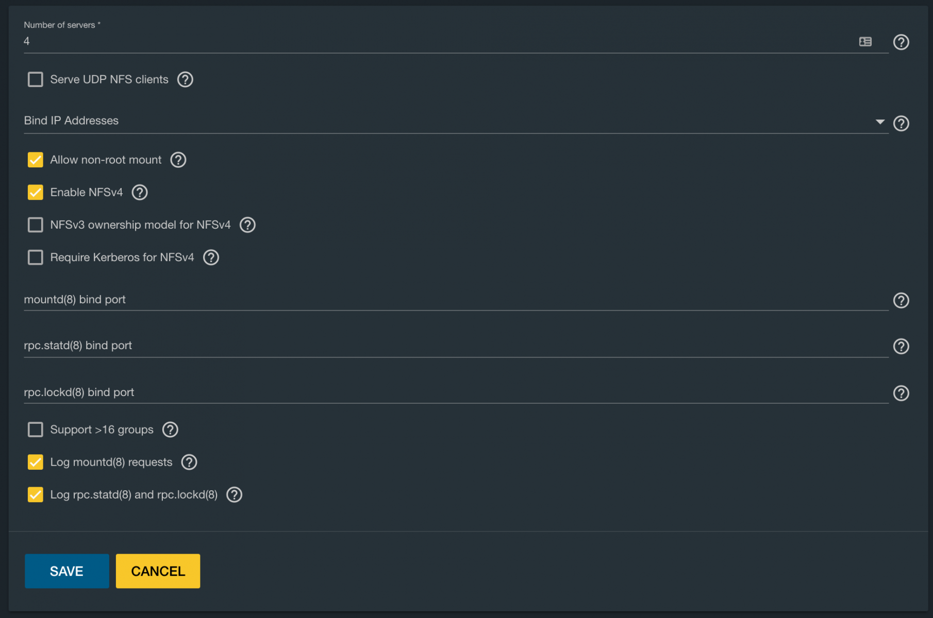Enable Support >16 groups checkbox
This screenshot has width=933, height=618.
pyautogui.click(x=35, y=430)
